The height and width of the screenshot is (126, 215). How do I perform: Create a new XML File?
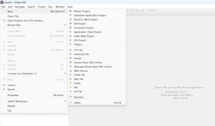point(97,79)
